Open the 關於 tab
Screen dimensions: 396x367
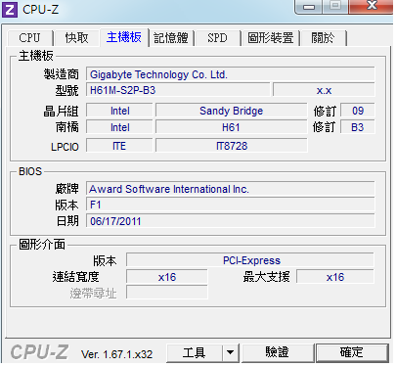click(323, 38)
